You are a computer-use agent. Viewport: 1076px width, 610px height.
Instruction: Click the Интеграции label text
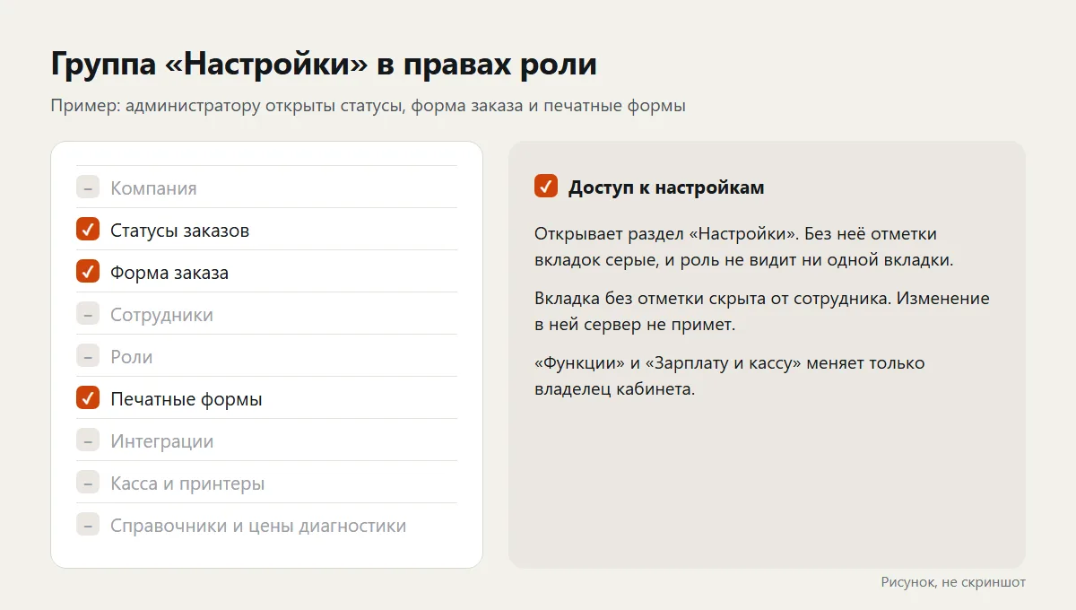coord(162,441)
